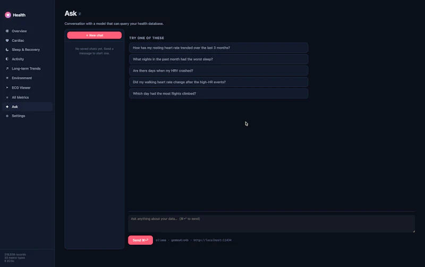Start a new chat

tap(95, 35)
